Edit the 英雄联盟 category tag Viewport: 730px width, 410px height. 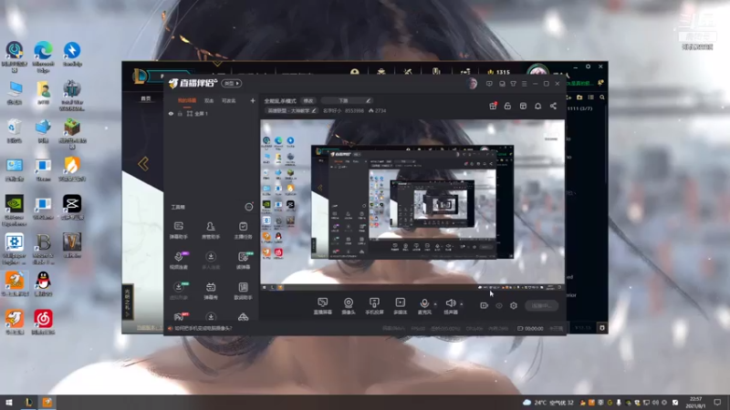[x=291, y=110]
